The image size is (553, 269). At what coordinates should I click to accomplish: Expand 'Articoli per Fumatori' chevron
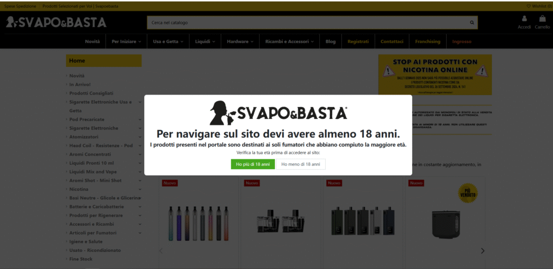(x=140, y=233)
